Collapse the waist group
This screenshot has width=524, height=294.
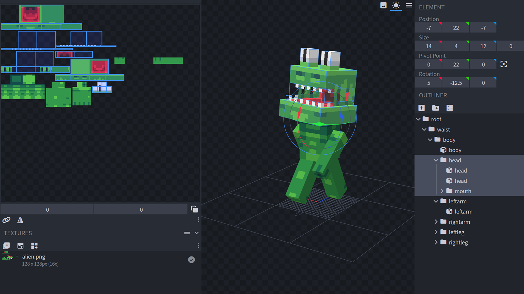tap(424, 130)
